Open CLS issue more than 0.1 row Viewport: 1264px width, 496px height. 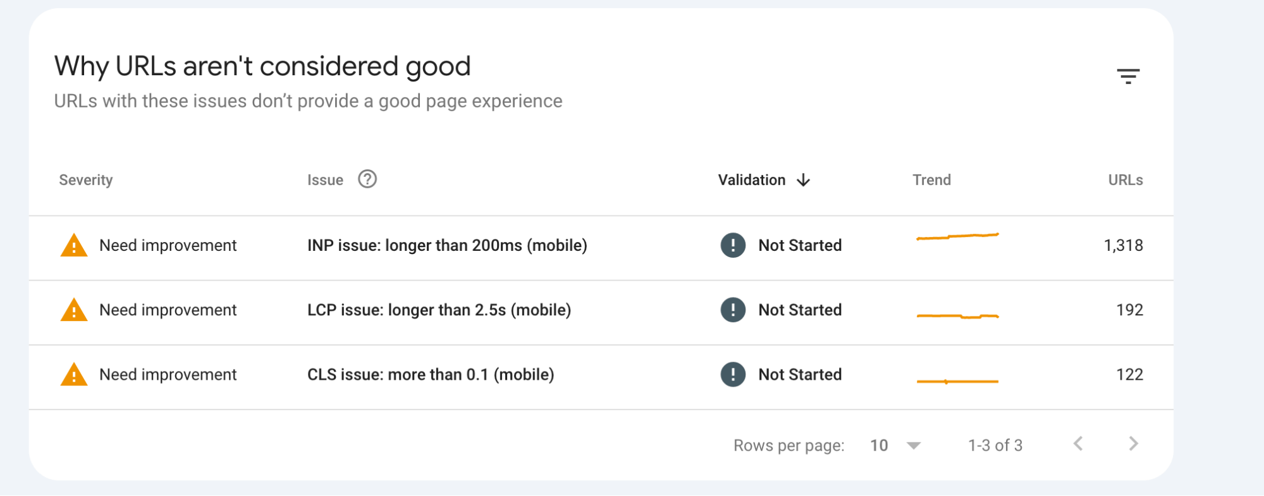[431, 374]
